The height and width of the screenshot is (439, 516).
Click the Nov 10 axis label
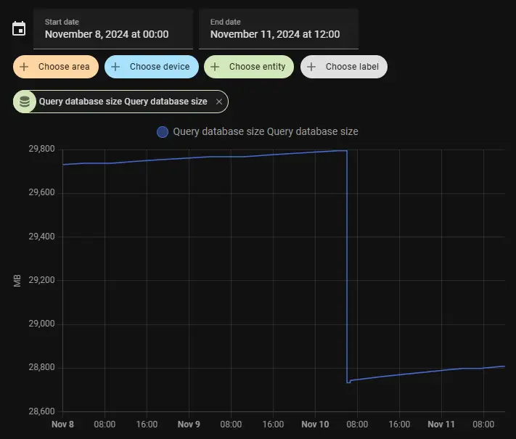point(315,424)
